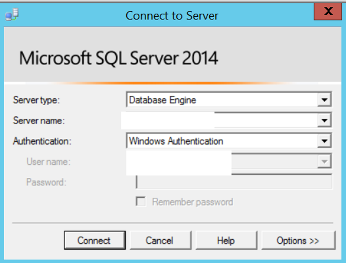This screenshot has width=346, height=263.
Task: Click the disabled User name dropdown arrow
Action: [x=324, y=161]
